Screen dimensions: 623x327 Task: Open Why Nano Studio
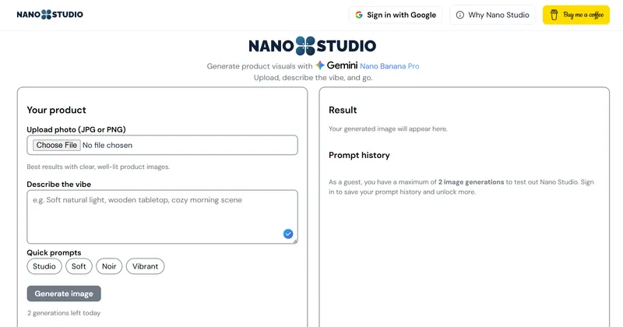tap(492, 15)
